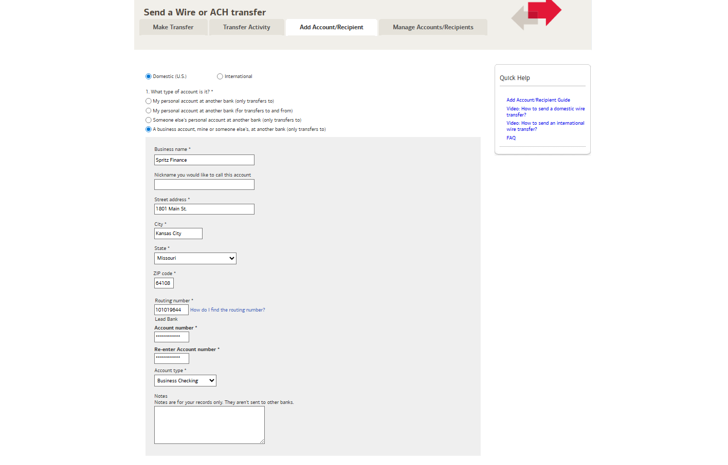Screen dimensions: 728x465
Task: Open the State dropdown showing Missouri
Action: click(195, 259)
